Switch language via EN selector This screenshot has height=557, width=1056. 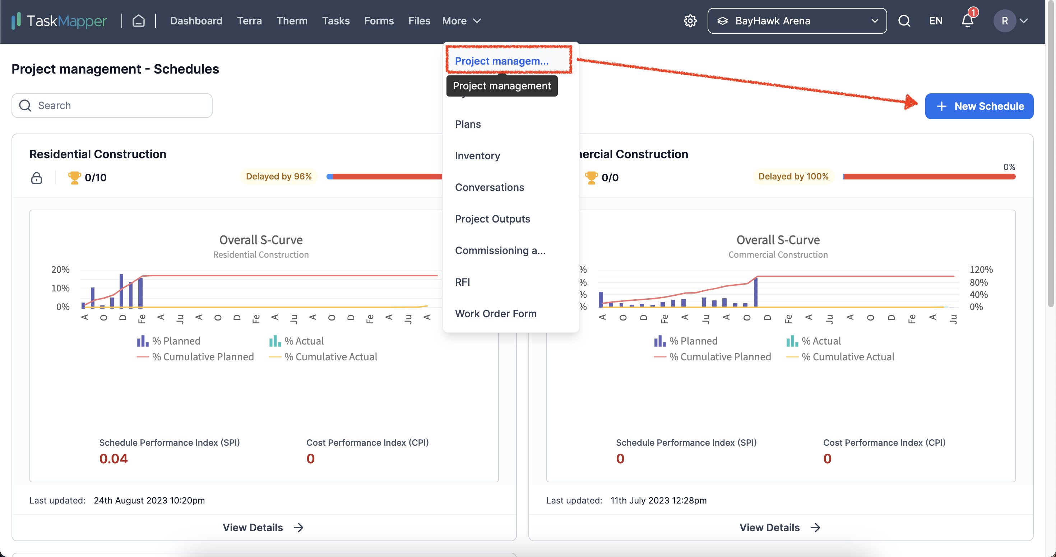[935, 20]
